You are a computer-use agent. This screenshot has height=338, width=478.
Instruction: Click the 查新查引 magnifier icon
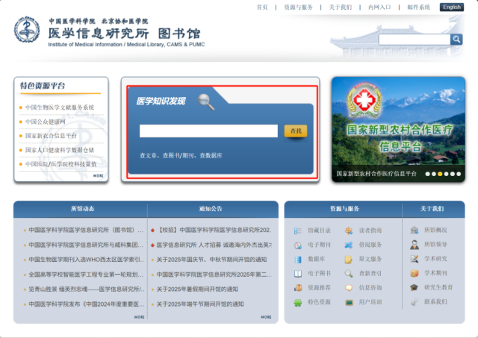coord(349,273)
